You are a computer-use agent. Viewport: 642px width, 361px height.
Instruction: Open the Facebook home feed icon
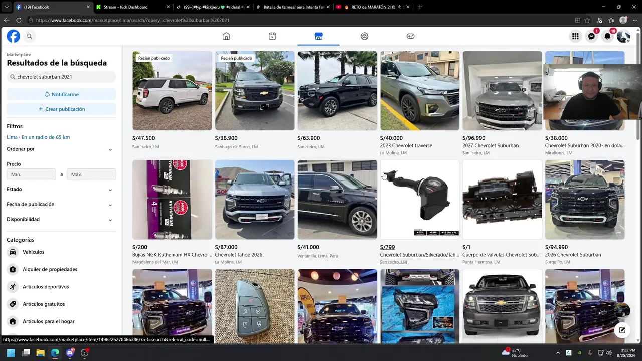pos(226,36)
